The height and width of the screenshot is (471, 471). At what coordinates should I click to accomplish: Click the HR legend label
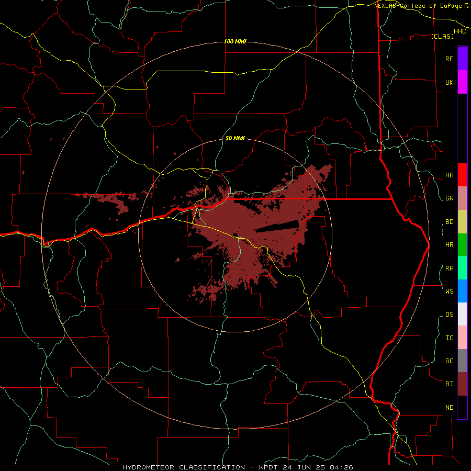[449, 245]
